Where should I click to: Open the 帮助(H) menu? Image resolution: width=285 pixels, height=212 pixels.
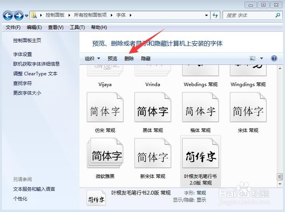pos(99,27)
